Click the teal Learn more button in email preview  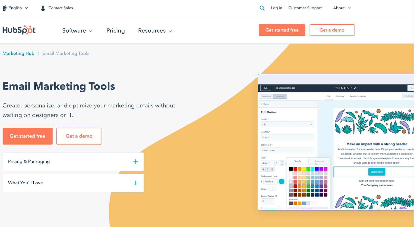pos(377,172)
